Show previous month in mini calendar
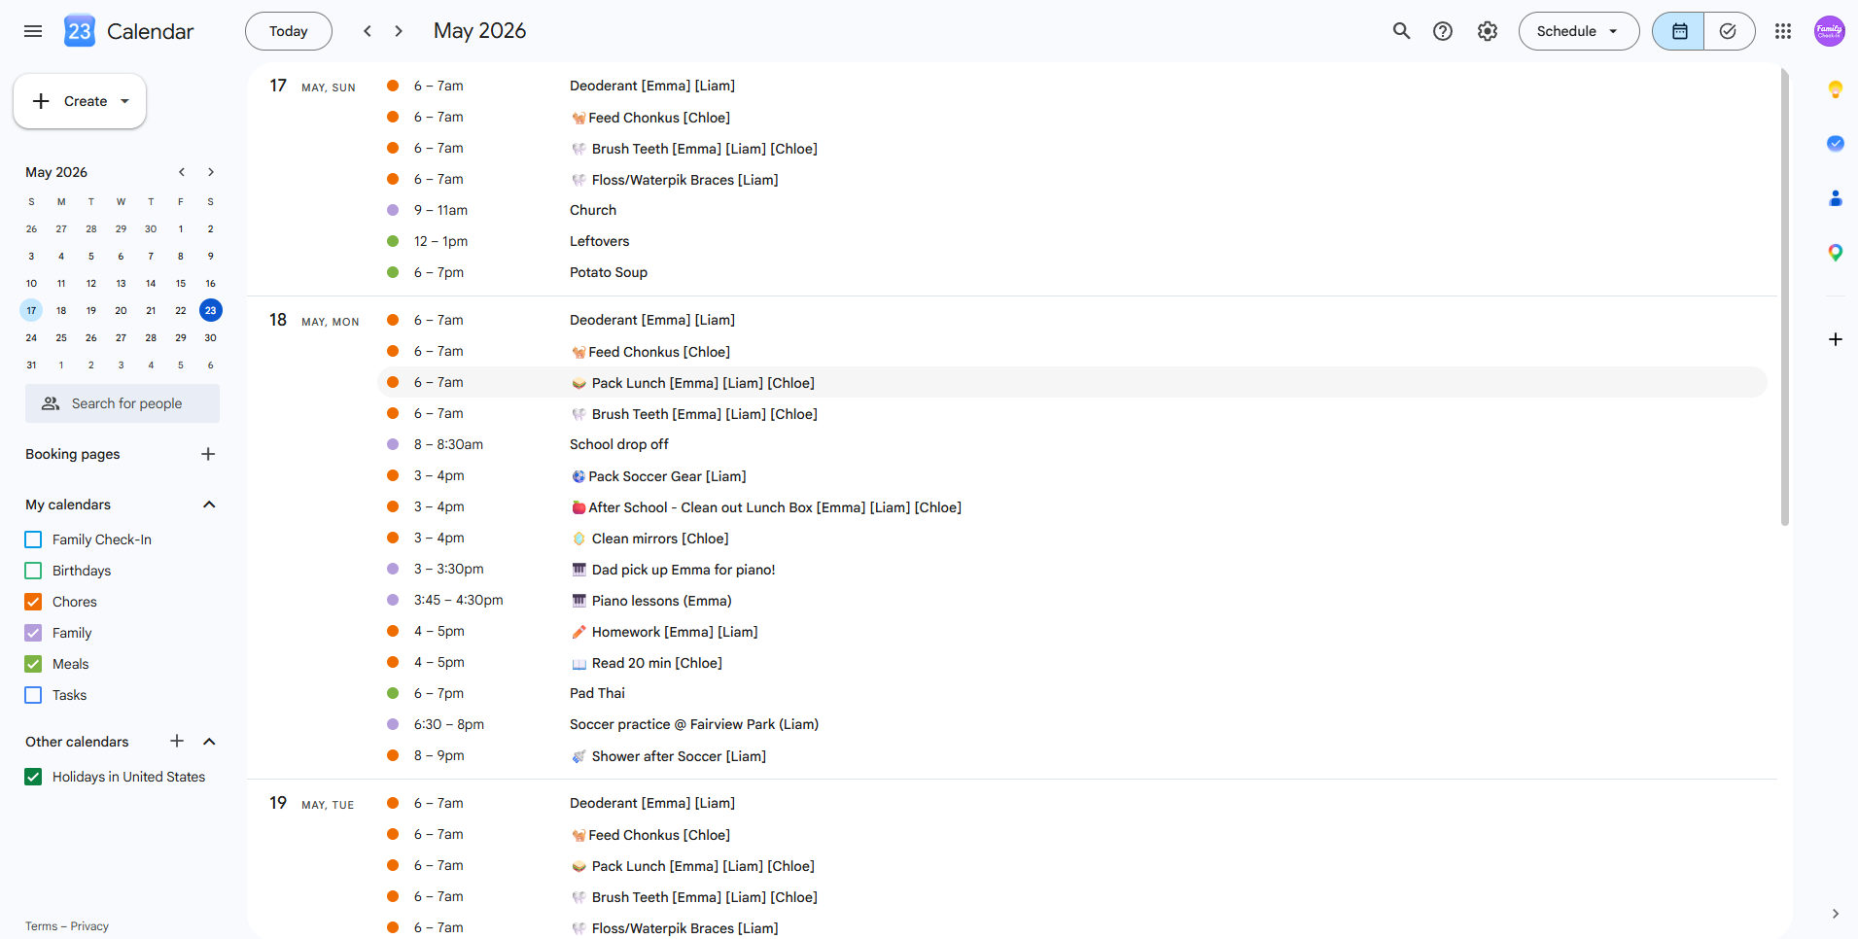This screenshot has height=939, width=1858. 182,172
